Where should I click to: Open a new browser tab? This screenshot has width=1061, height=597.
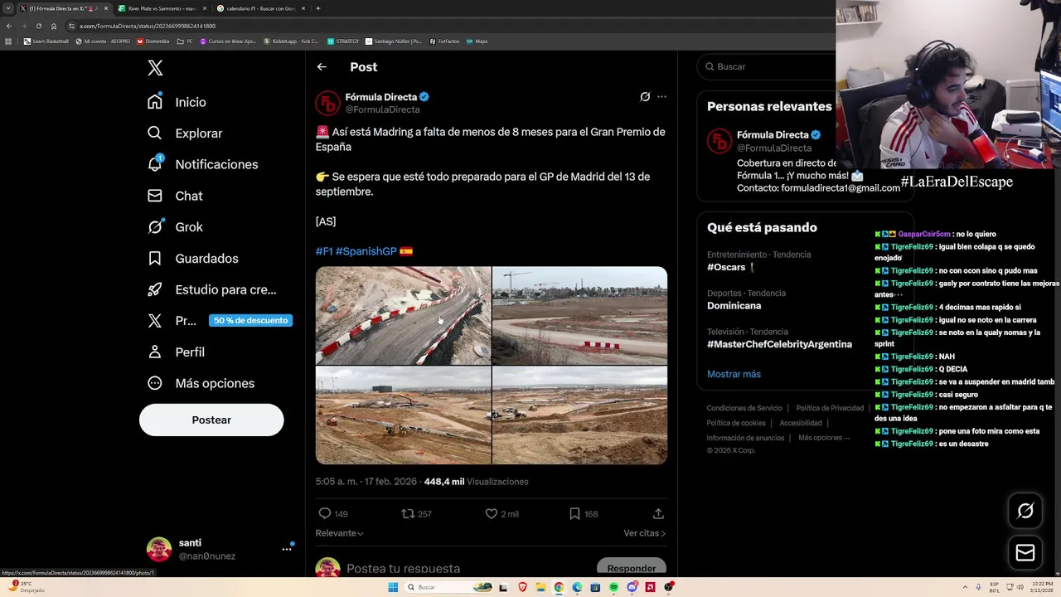[318, 8]
